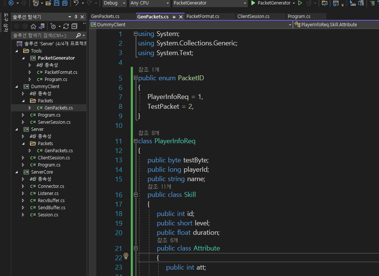This screenshot has width=379, height=276.
Task: Click the Refresh icon in Solution Explorer
Action: pos(66,26)
